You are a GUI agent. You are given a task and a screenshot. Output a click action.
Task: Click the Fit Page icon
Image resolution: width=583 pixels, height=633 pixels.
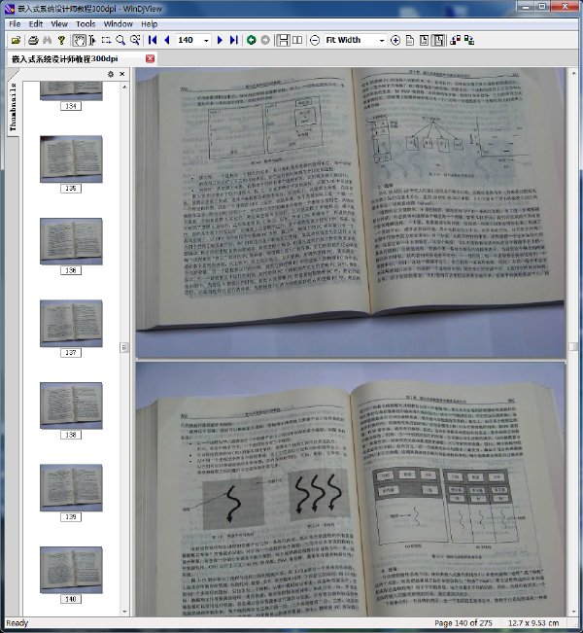click(x=424, y=40)
